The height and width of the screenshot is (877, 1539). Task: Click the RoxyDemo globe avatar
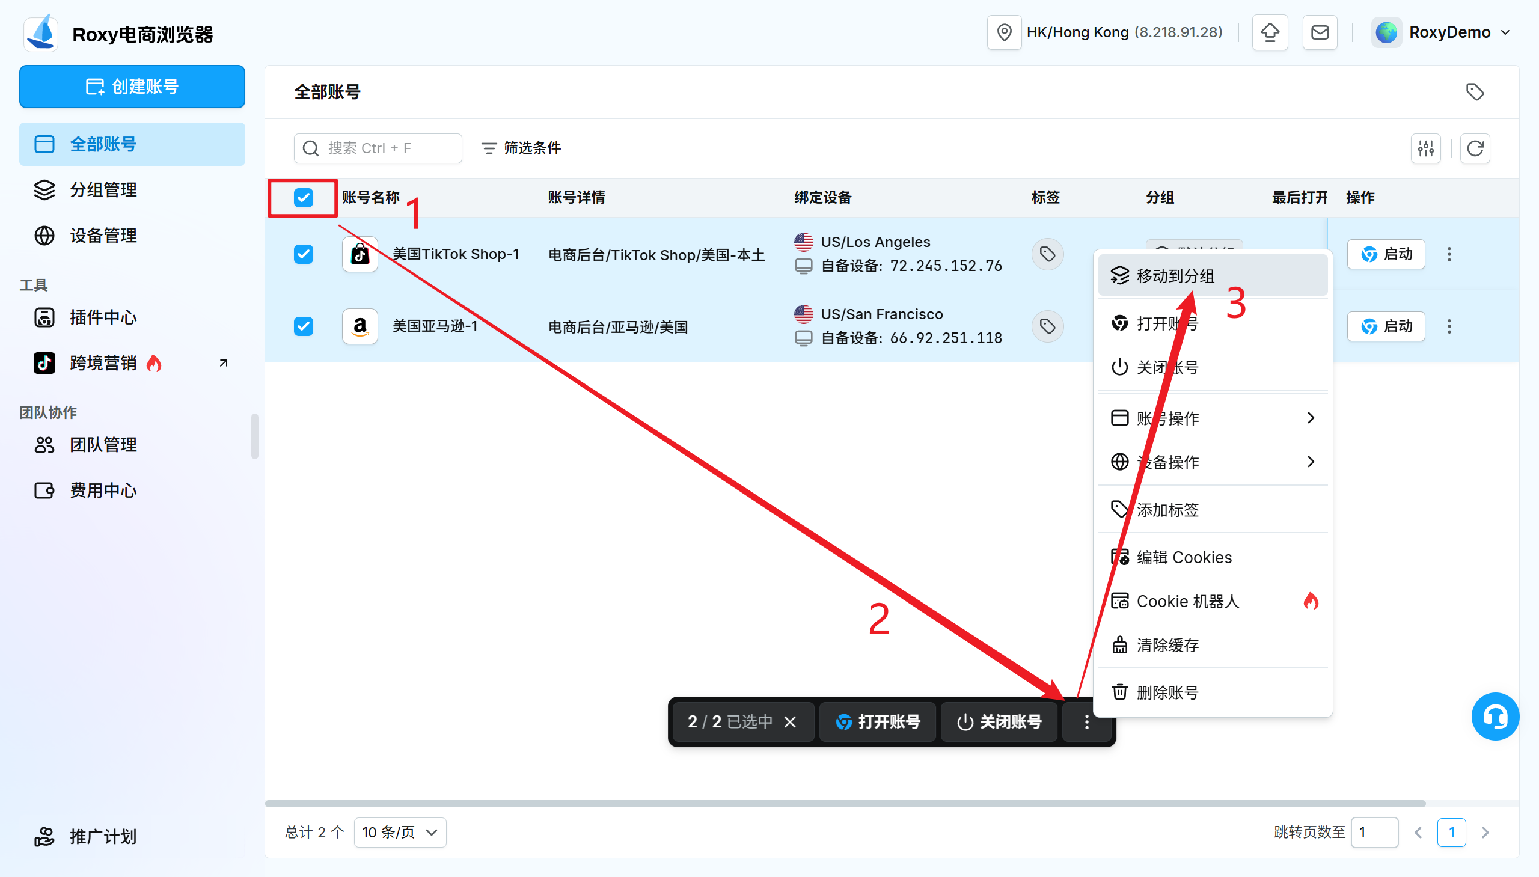click(1386, 32)
